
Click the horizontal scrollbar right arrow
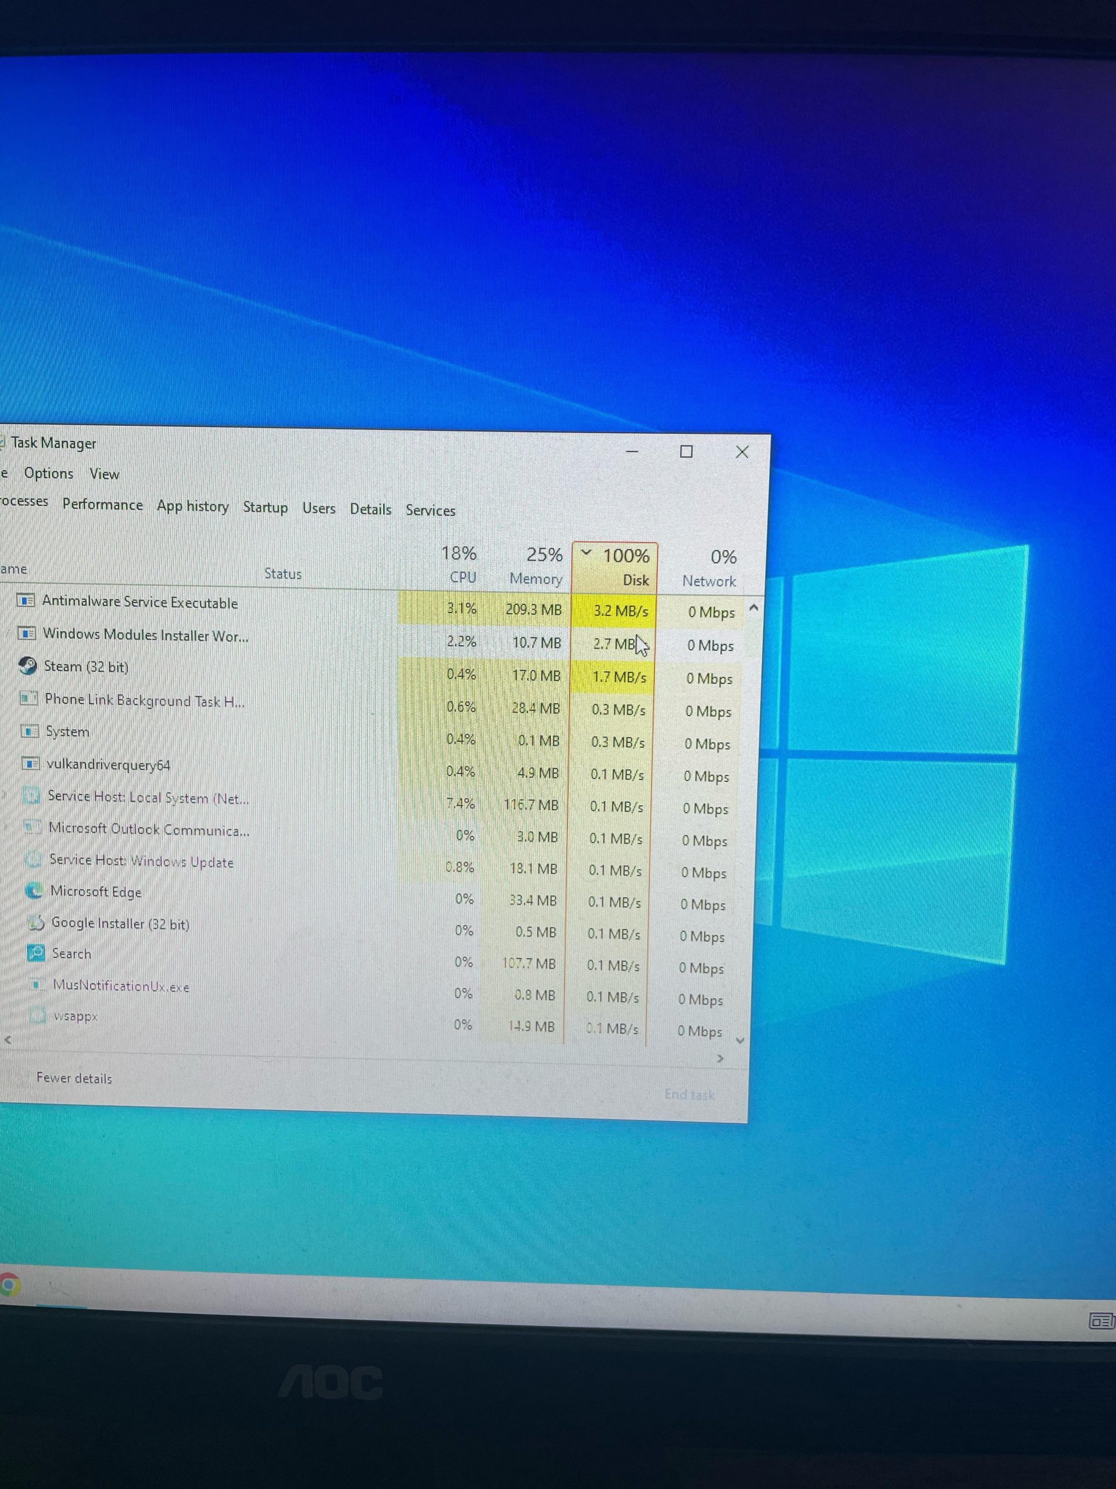coord(720,1059)
